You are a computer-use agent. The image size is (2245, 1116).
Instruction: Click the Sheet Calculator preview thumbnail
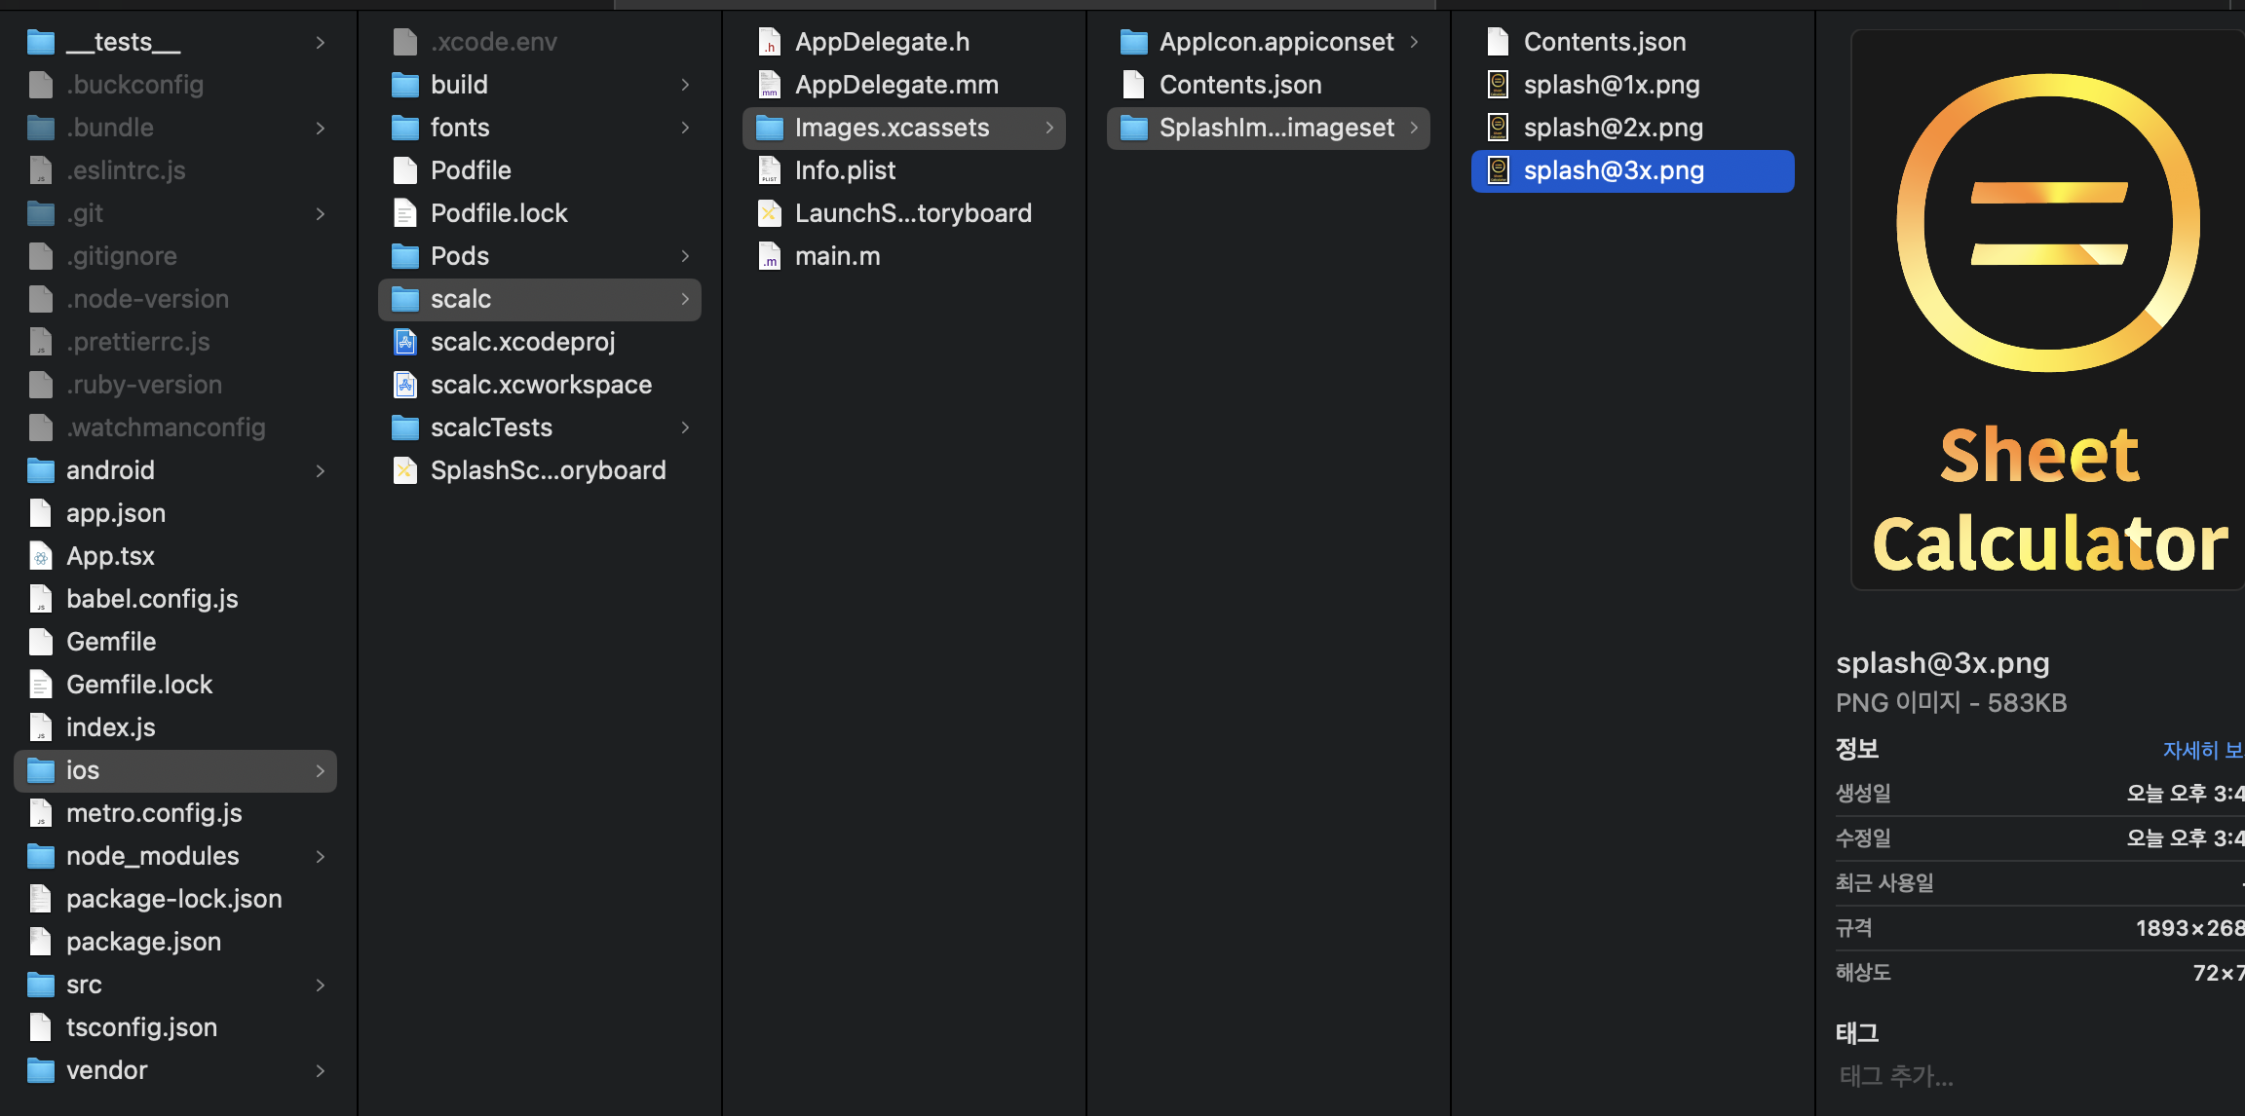click(2046, 312)
